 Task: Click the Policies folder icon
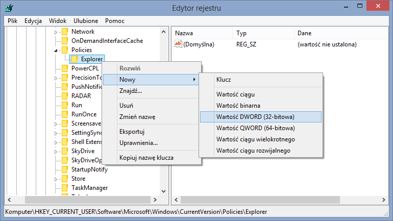(x=65, y=50)
